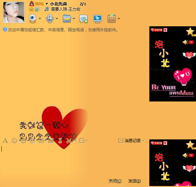Share music with note icon in input toolbar
Image resolution: width=196 pixels, height=187 pixels.
coord(60,141)
